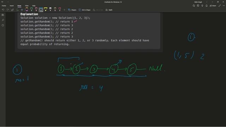The width and height of the screenshot is (226, 127).
Task: Open Settings and More ellipsis menu
Action: point(224,6)
